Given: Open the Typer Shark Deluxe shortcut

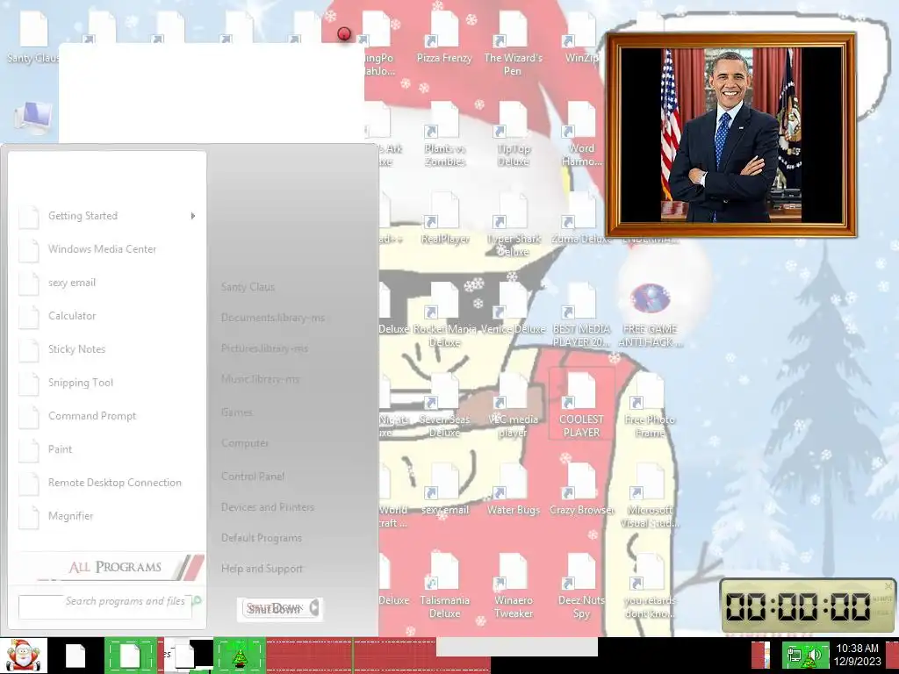Looking at the screenshot, I should 513,225.
